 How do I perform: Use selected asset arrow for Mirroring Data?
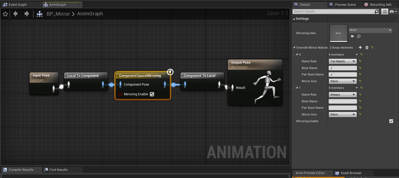pyautogui.click(x=352, y=36)
